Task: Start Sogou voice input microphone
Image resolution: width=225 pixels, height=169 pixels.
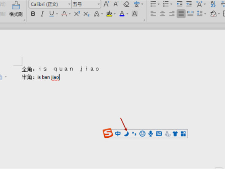Action: [151, 134]
